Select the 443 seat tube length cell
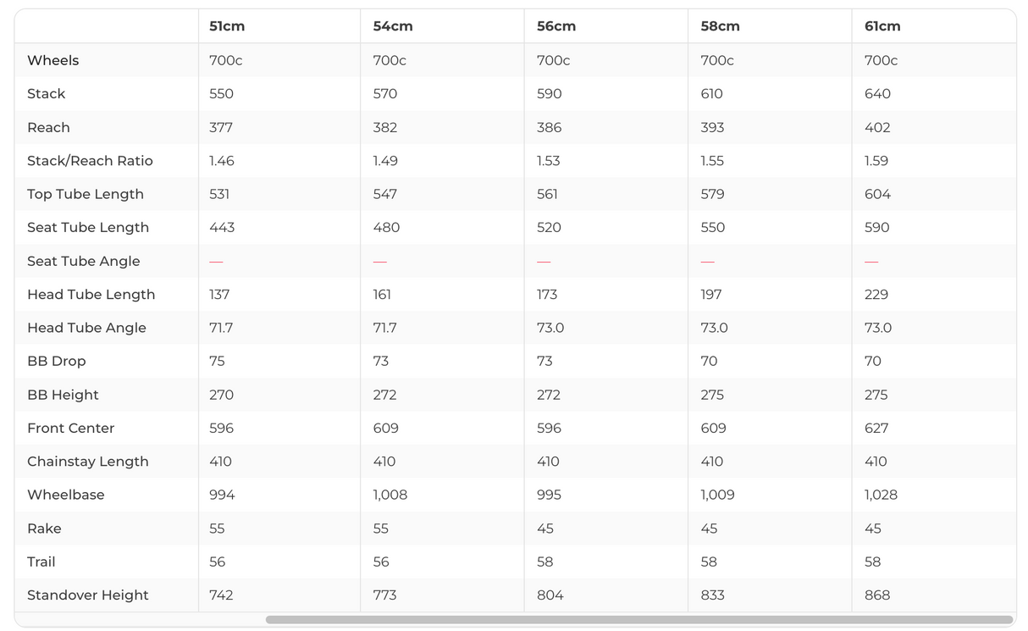Screen dimensions: 1028x631 coord(222,228)
